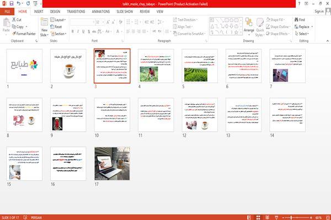
Task: Switch to Slide Sorter view in status bar
Action: click(258, 217)
